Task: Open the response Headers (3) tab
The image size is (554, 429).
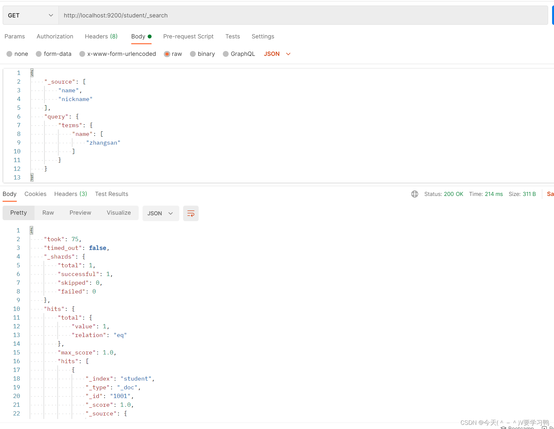Action: tap(71, 194)
